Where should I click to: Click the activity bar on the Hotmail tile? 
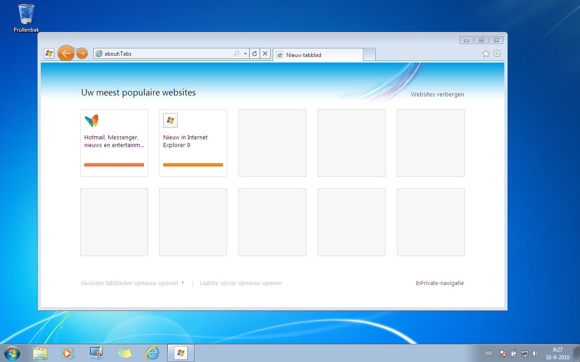(x=114, y=165)
